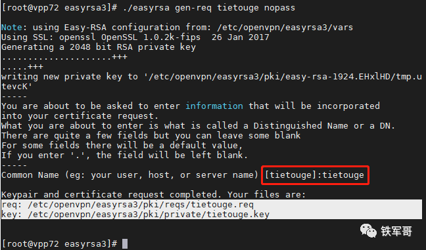Viewport: 426px width, 250px height.
Task: Click the red-boxed [tietouge]:tietouge entry
Action: point(315,175)
